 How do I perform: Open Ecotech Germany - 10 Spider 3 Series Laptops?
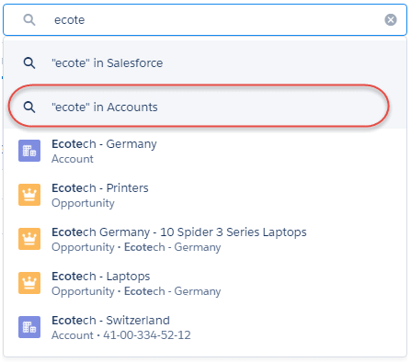click(205, 239)
